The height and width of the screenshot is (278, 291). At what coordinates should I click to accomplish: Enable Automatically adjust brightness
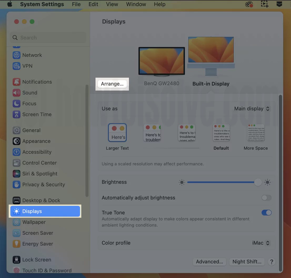tap(266, 198)
